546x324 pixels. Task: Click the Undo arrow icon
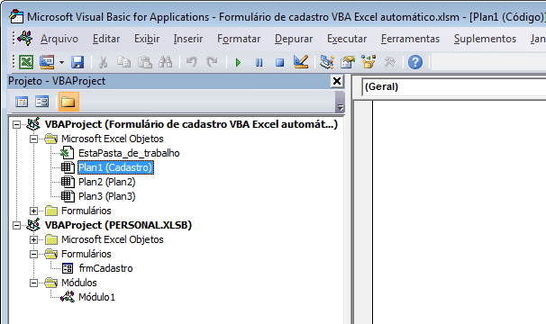[x=191, y=62]
